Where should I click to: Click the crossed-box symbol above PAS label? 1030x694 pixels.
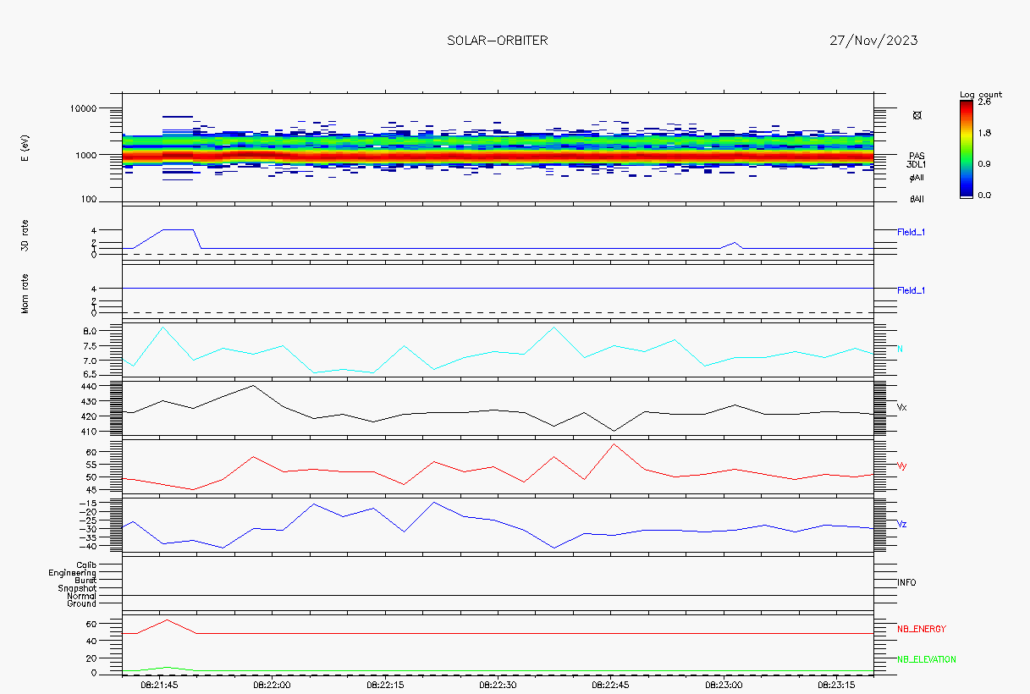pos(917,114)
